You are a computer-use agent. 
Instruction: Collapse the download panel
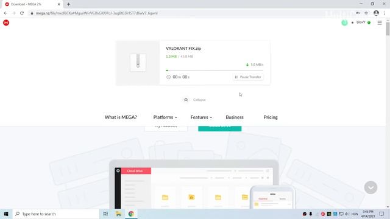click(x=195, y=100)
